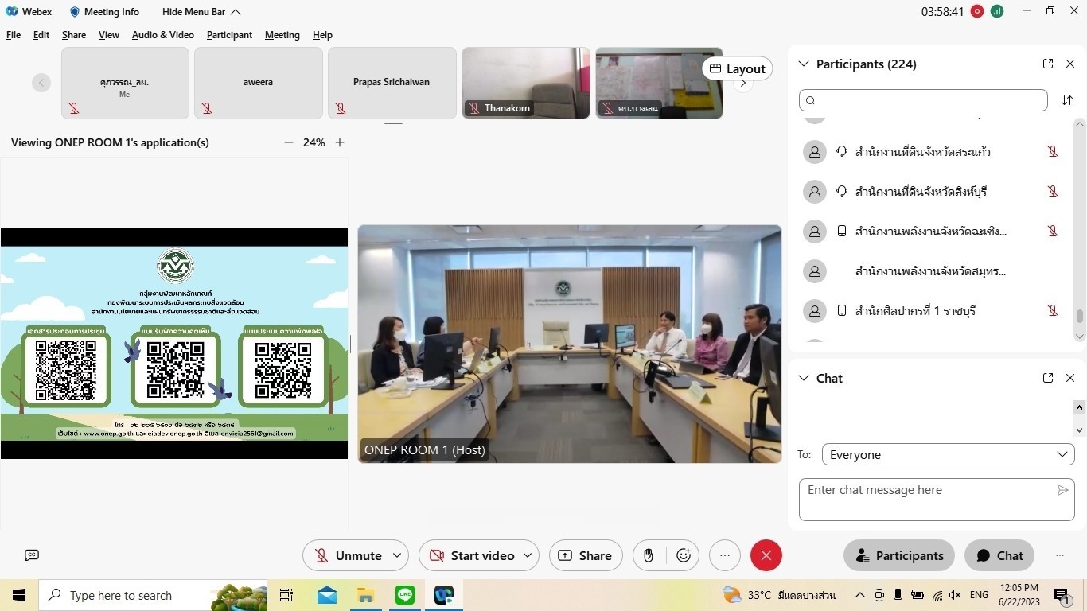Open the Participant menu
1087x611 pixels.
229,35
